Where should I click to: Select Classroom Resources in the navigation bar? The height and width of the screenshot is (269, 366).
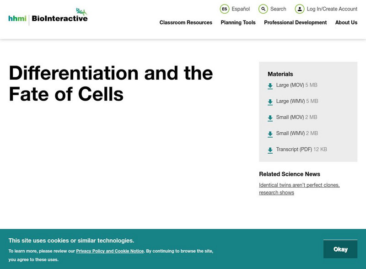185,22
